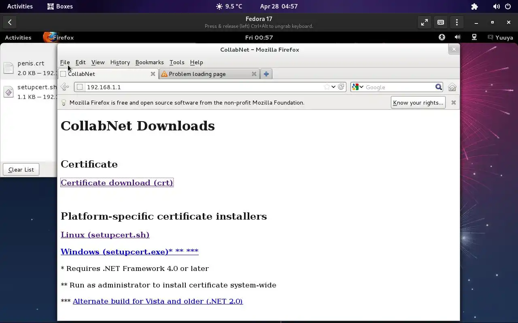Open host clock Apr 28 04:57

pyautogui.click(x=279, y=6)
